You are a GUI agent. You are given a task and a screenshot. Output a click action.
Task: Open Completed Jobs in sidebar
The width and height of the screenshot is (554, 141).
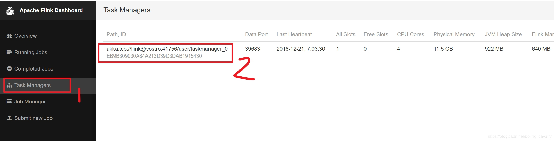[34, 69]
